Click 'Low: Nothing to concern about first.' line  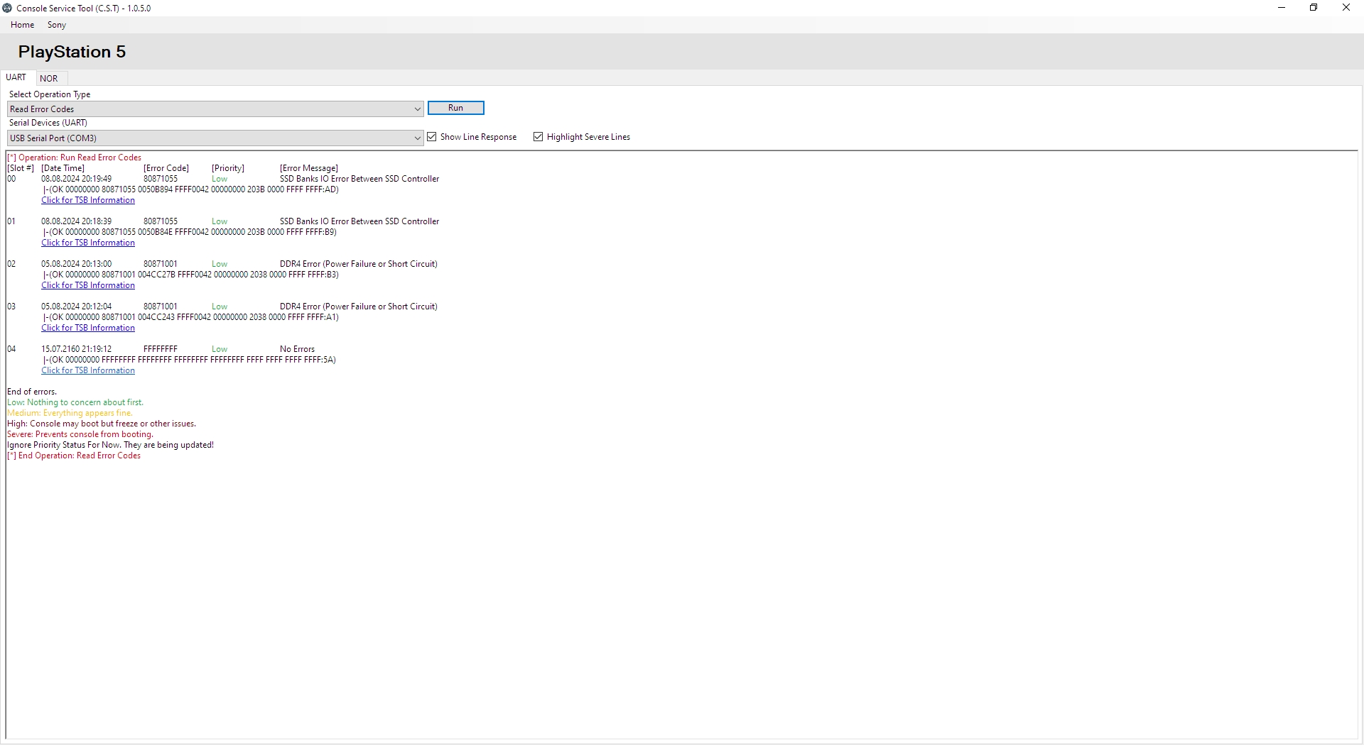pos(75,402)
